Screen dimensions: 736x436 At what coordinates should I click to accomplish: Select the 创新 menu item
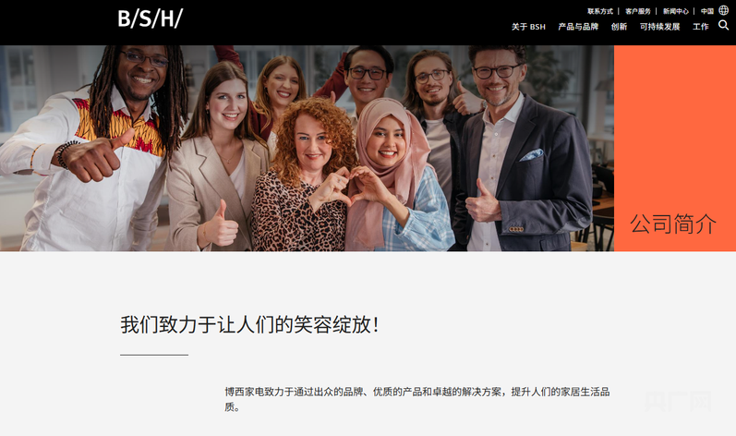(619, 27)
